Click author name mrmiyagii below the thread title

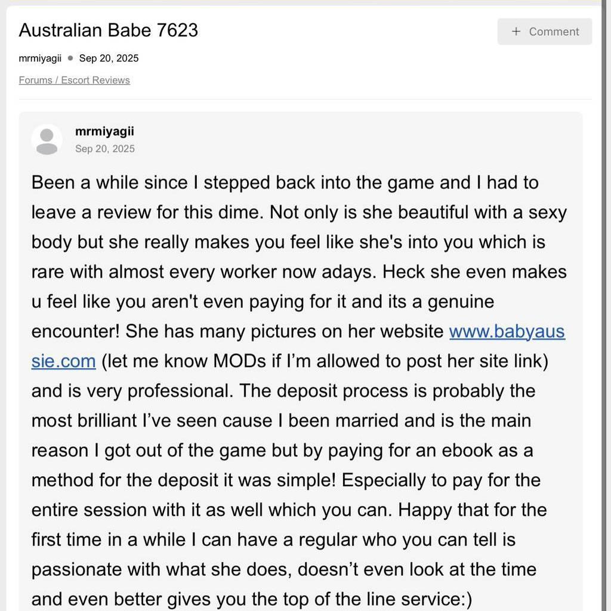[x=40, y=58]
